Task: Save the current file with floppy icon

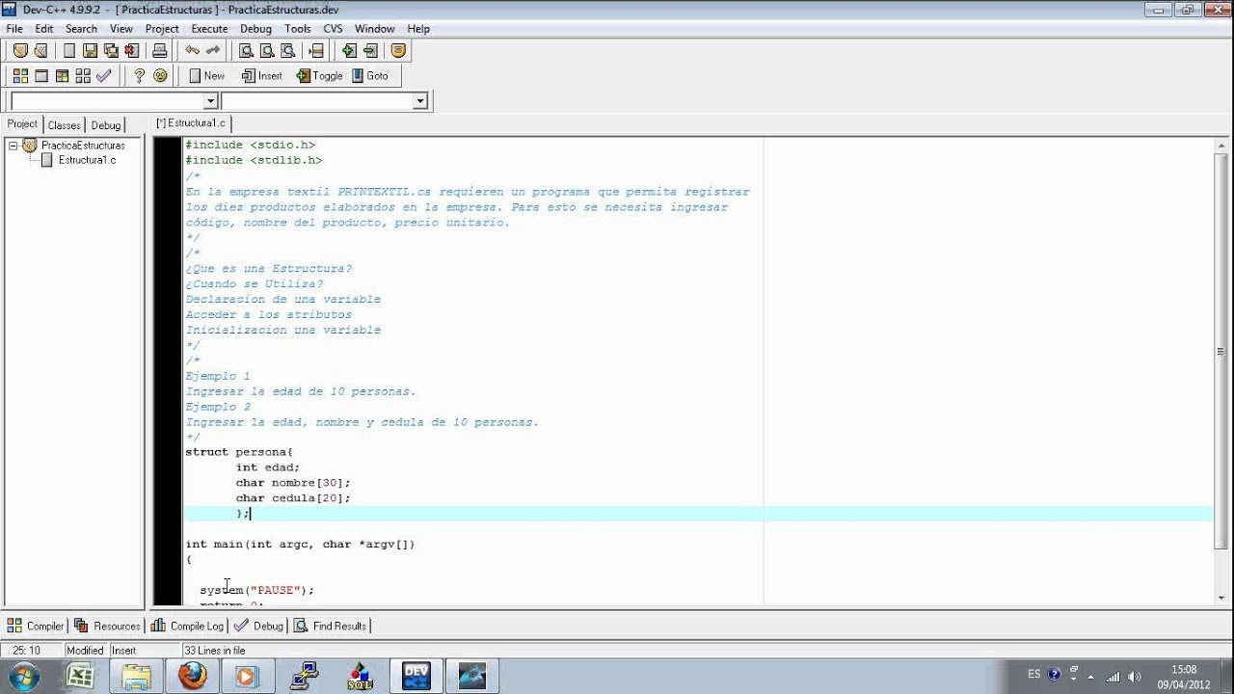Action: coord(90,51)
